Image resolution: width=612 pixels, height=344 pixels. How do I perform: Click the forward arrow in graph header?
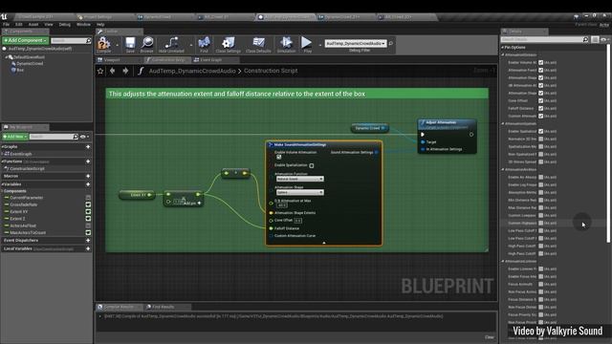125,71
